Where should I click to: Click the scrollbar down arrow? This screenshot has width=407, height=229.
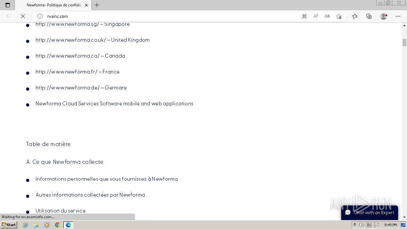click(404, 217)
